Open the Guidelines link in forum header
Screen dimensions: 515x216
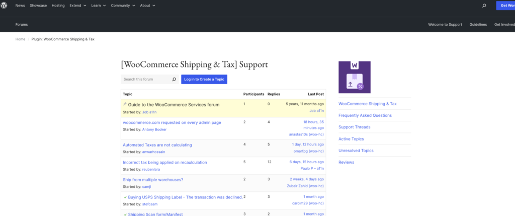(x=478, y=24)
